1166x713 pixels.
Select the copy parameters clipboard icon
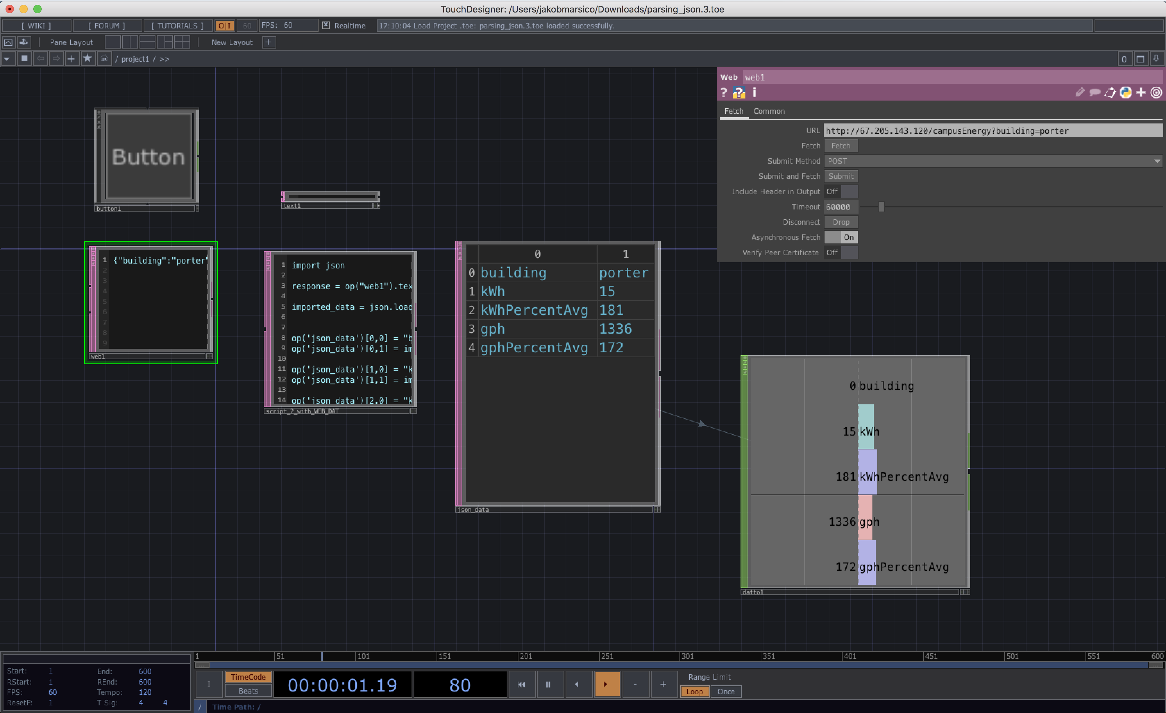1110,93
